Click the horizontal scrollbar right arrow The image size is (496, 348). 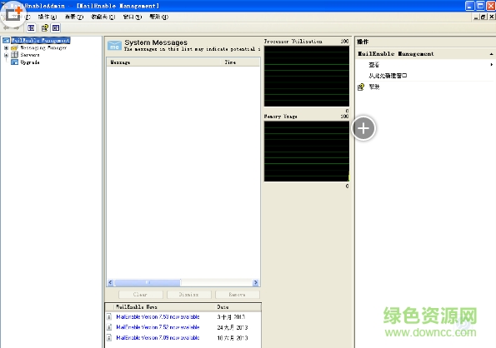click(x=256, y=282)
